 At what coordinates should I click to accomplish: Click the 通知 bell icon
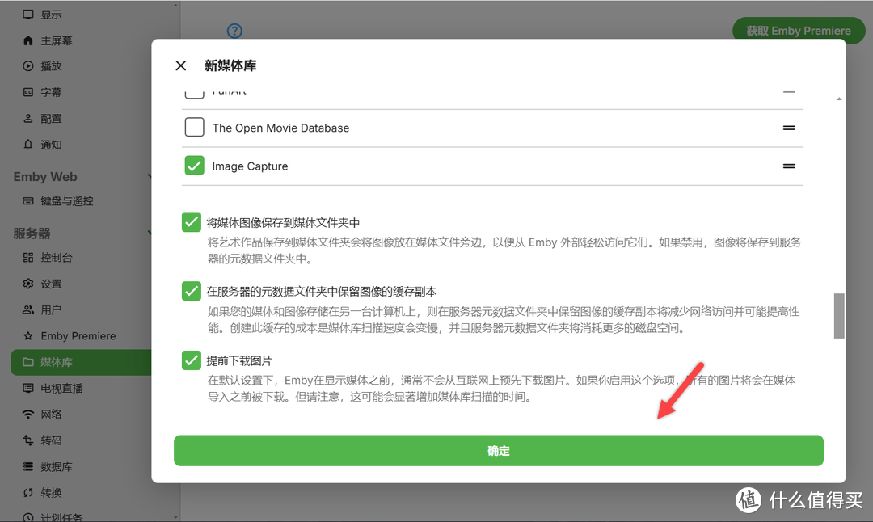click(x=27, y=145)
